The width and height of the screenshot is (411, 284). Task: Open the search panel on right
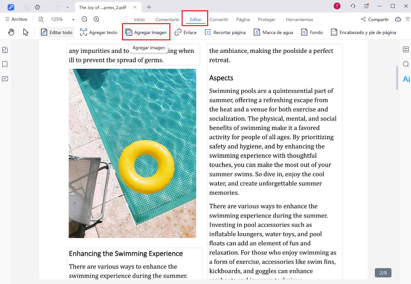[406, 64]
